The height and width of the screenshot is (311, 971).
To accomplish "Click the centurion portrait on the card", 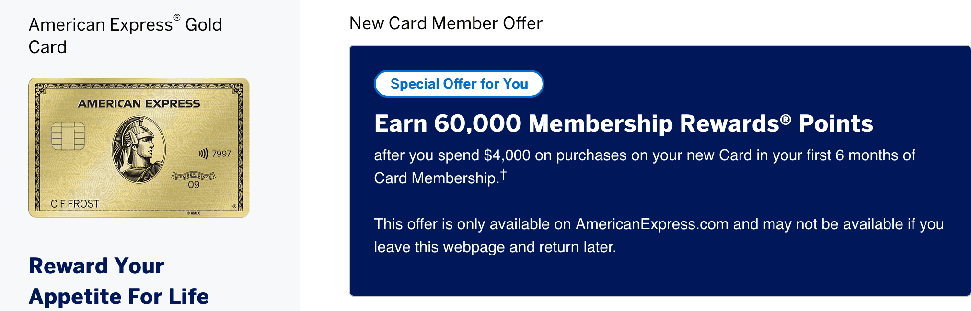I will (139, 149).
